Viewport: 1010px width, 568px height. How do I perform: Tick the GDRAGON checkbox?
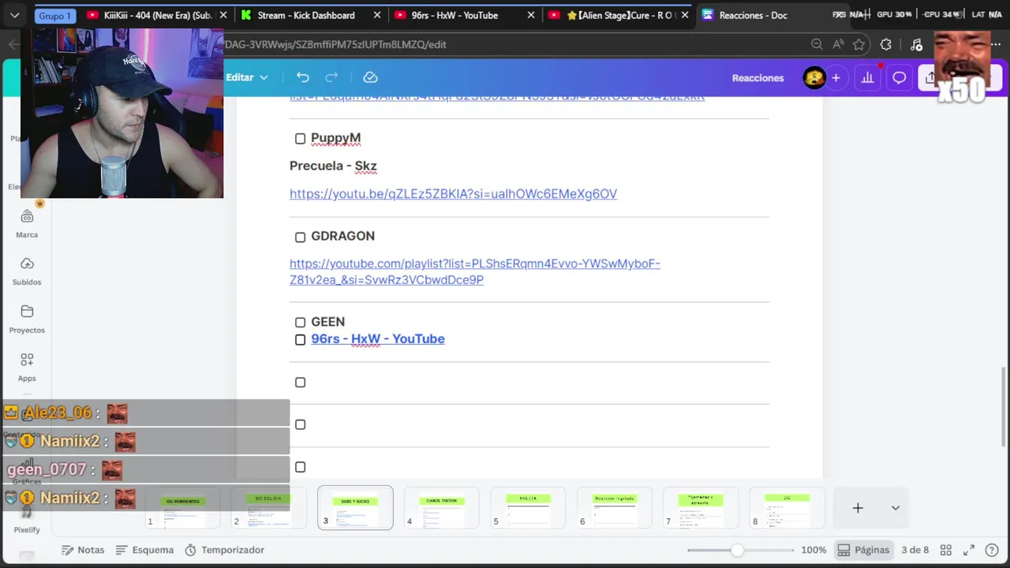point(300,237)
